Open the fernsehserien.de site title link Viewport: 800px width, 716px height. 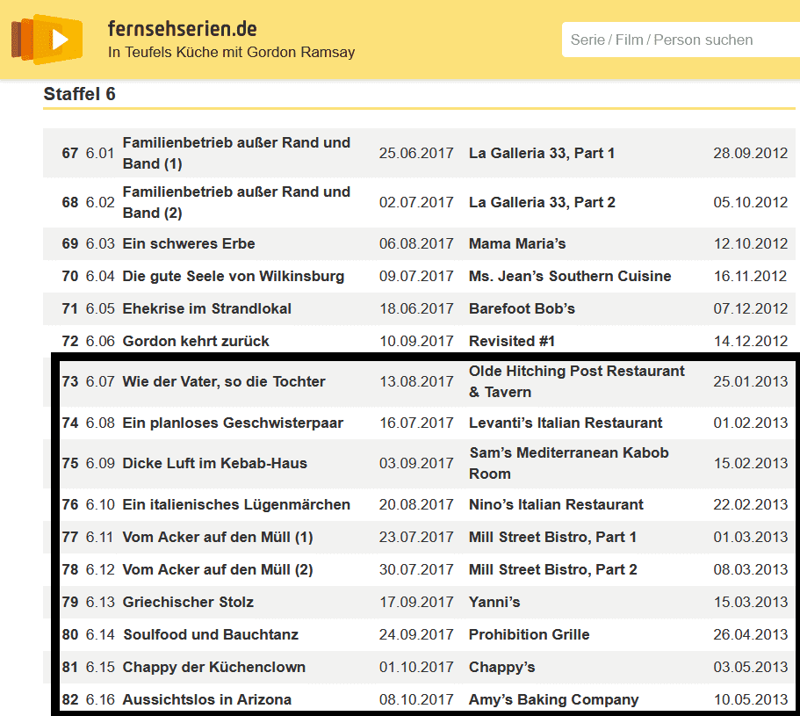click(182, 29)
